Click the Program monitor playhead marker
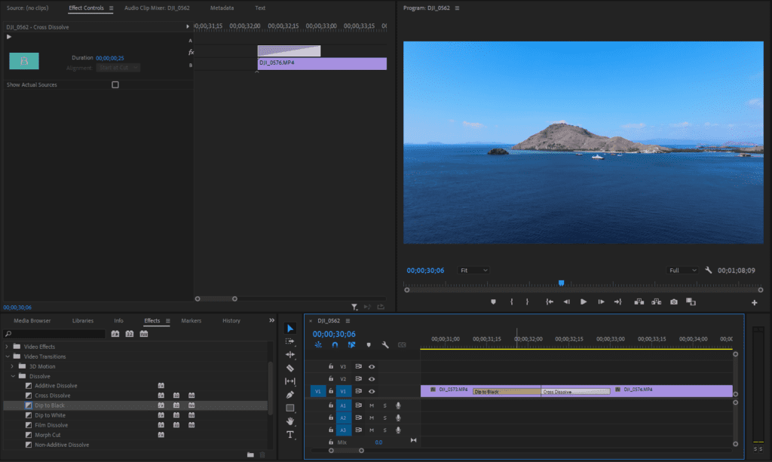Viewport: 772px width, 462px height. point(561,283)
